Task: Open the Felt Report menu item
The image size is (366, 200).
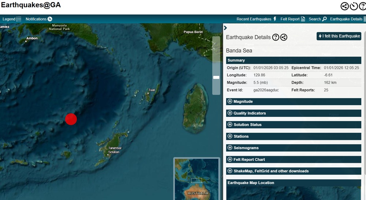Action: 292,19
